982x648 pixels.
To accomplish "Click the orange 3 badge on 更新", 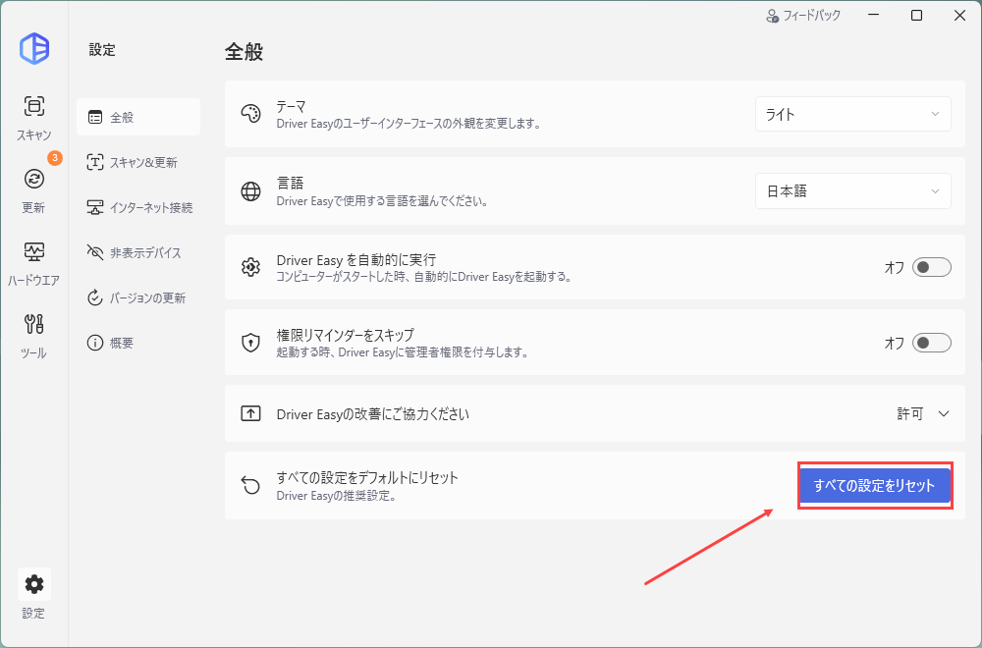I will pyautogui.click(x=55, y=158).
